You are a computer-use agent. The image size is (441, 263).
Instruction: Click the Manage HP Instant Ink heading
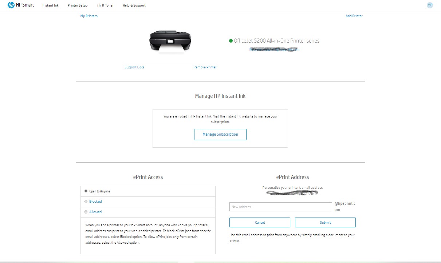pos(220,96)
